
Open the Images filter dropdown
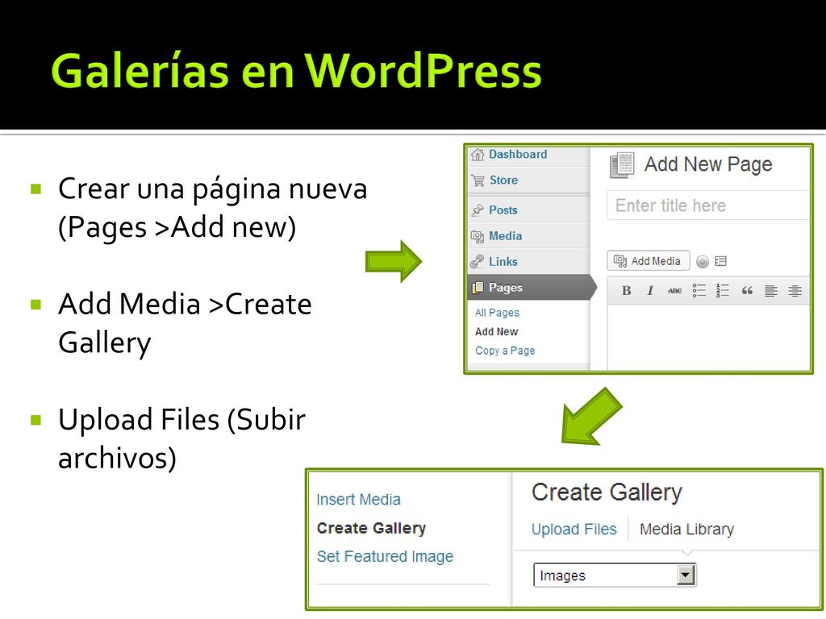click(614, 575)
